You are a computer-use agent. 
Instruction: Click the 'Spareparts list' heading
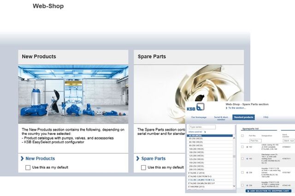pos(250,129)
